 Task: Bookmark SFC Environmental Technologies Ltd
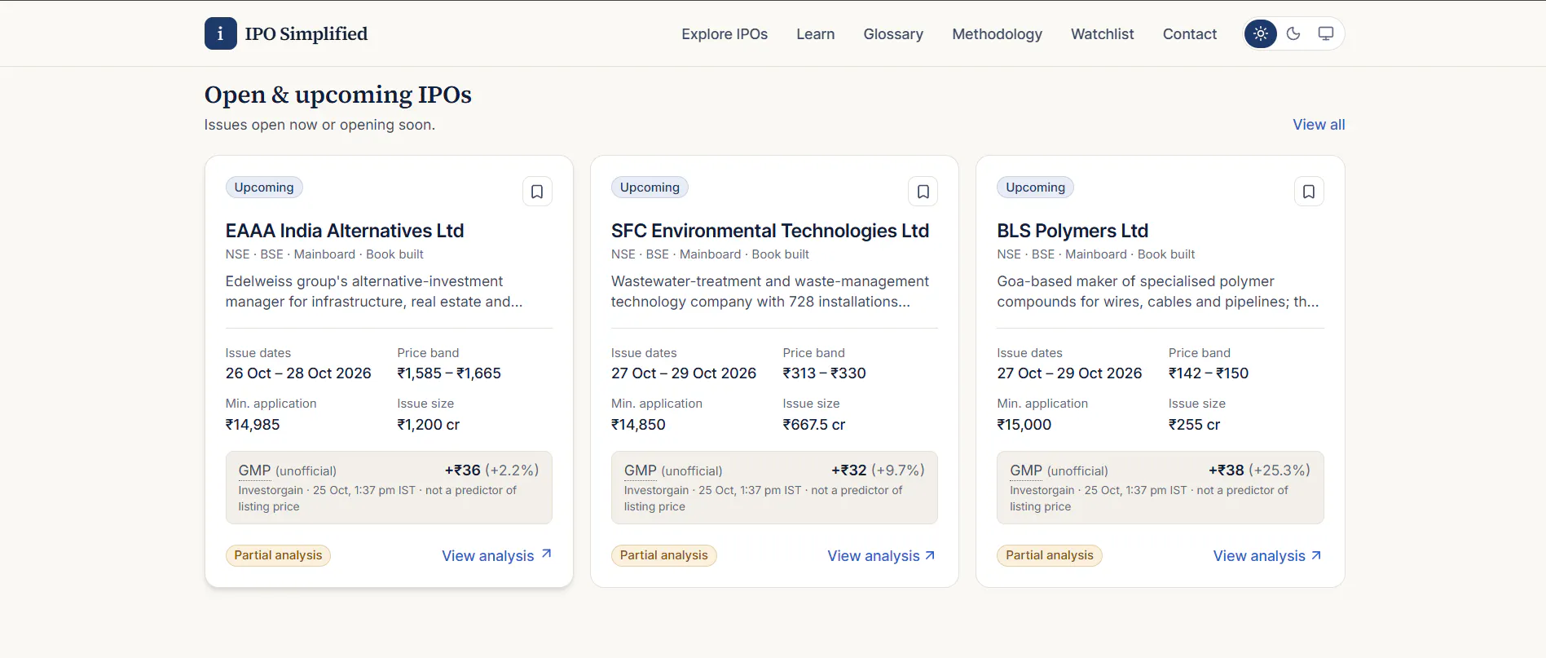[923, 192]
